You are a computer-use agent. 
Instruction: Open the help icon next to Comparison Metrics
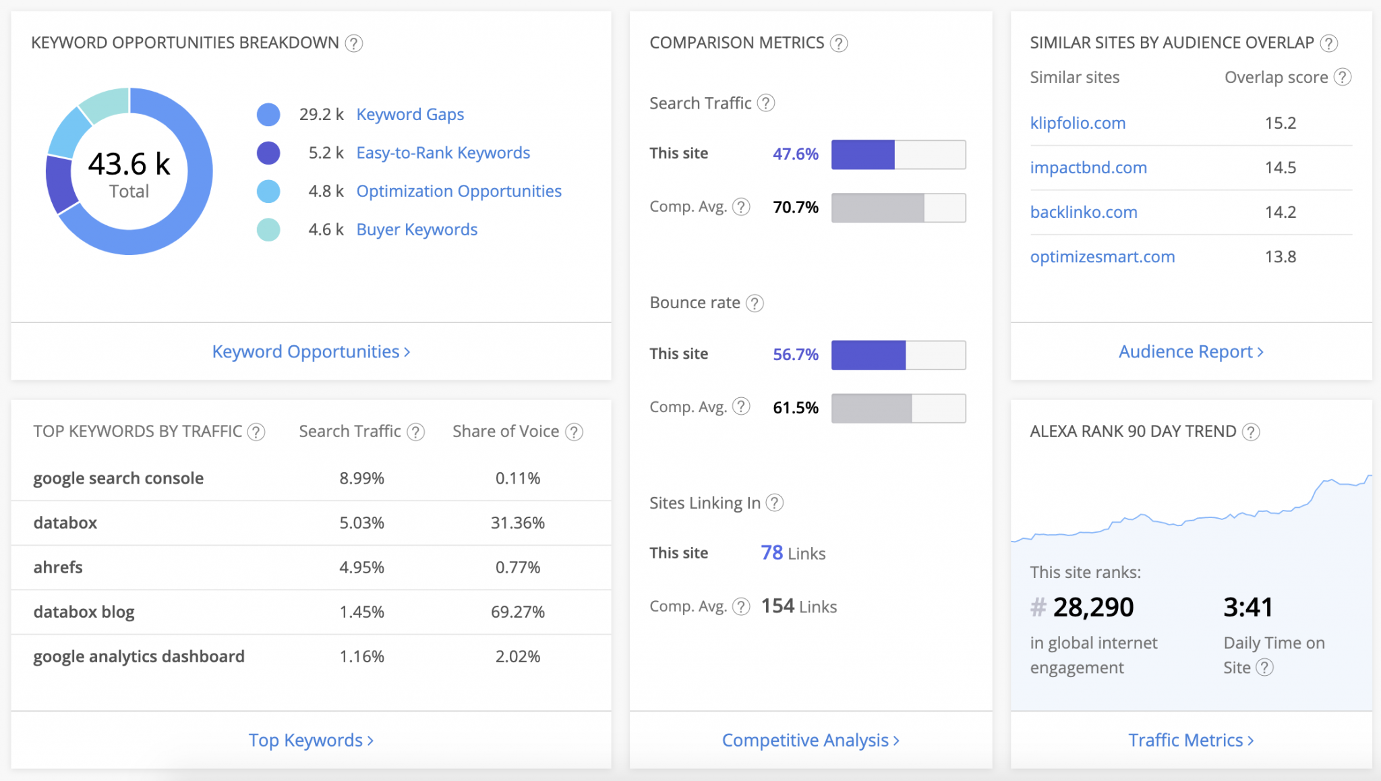point(839,43)
